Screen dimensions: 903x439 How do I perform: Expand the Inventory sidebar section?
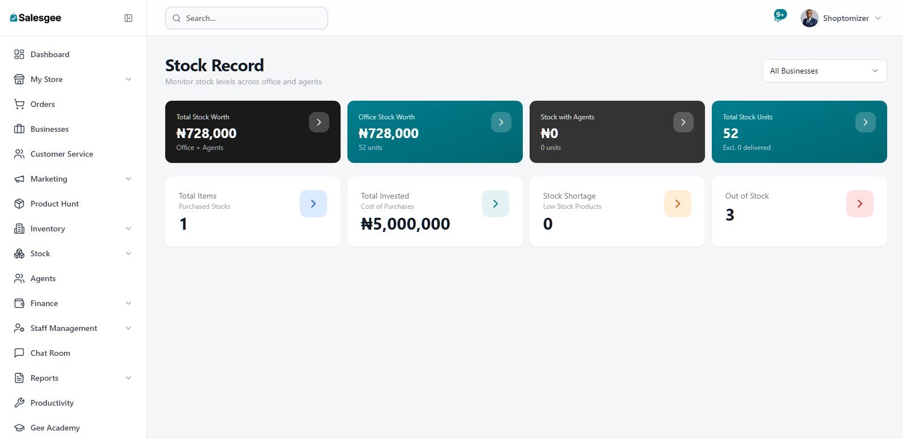[128, 229]
